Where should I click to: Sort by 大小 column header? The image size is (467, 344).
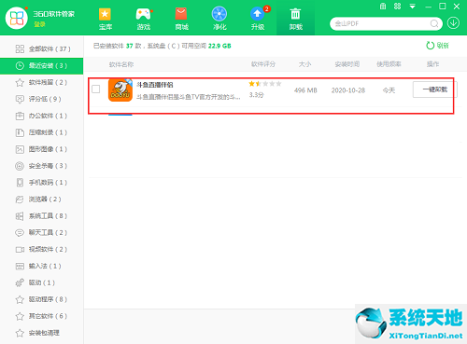pyautogui.click(x=304, y=64)
